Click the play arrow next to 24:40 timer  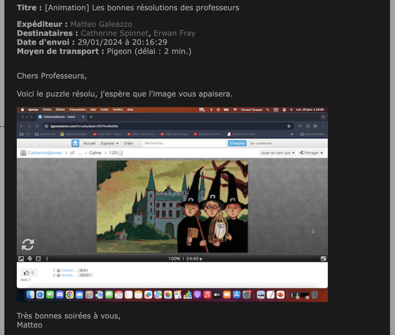click(x=201, y=259)
